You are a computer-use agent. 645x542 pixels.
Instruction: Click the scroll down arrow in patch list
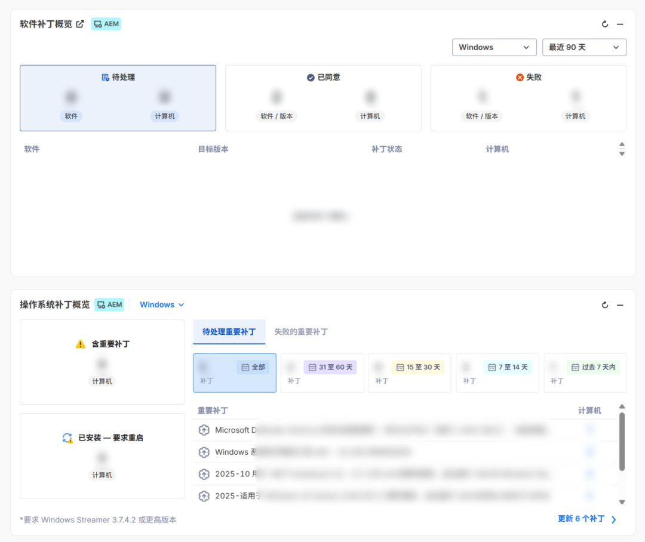click(622, 502)
